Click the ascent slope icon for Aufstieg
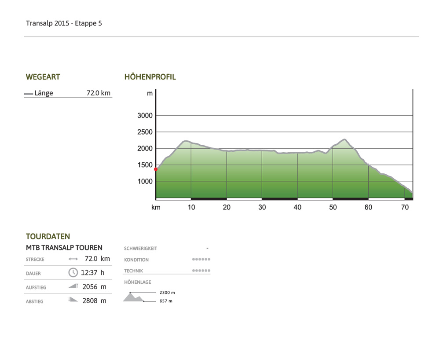The image size is (440, 337). click(73, 286)
